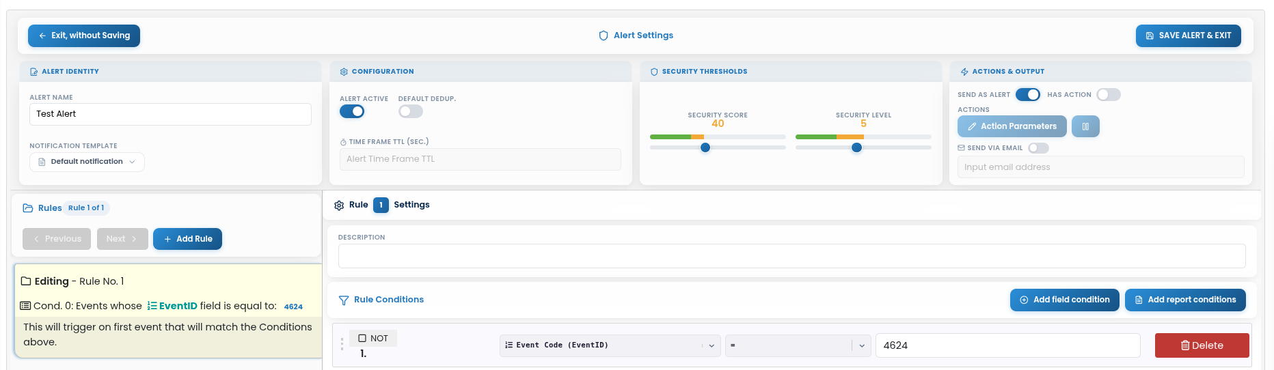Screen dimensions: 1274x370
Task: Click the Configuration gear icon
Action: tap(344, 72)
